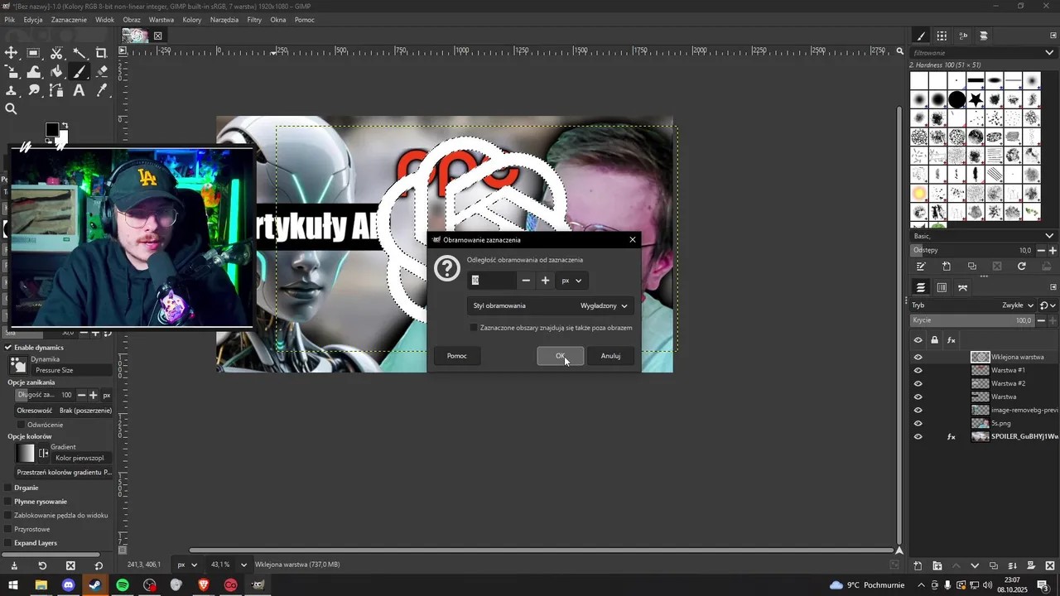Click Anuluj to cancel border dialog
1060x596 pixels.
(x=611, y=356)
